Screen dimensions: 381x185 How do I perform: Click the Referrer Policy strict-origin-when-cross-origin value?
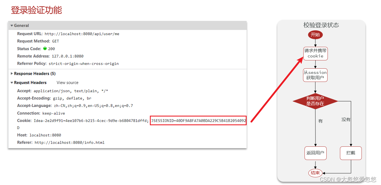[x=84, y=64]
